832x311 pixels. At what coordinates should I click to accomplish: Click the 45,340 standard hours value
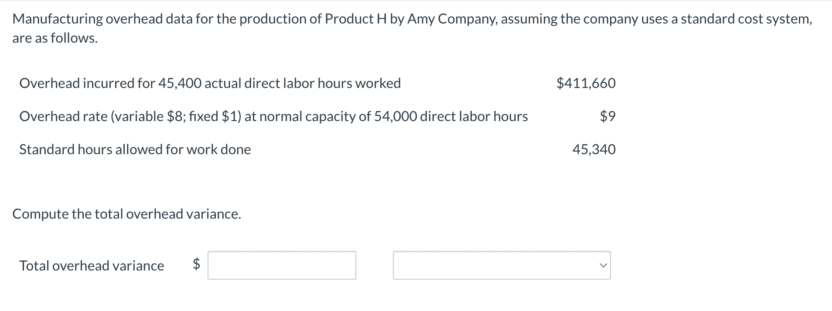(594, 149)
